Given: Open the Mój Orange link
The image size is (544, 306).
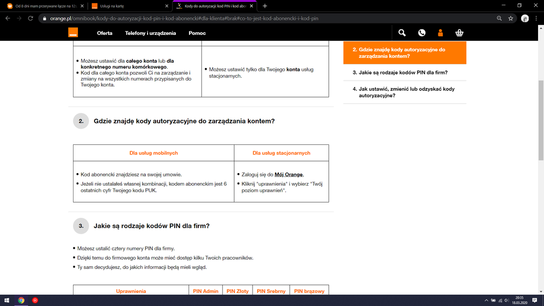Looking at the screenshot, I should click(x=289, y=175).
